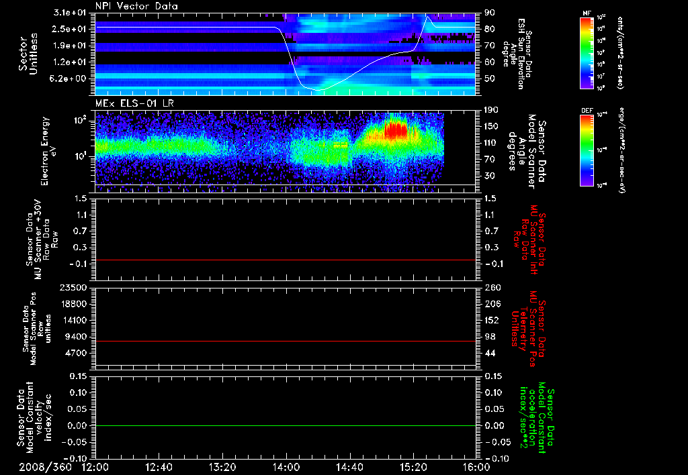This screenshot has height=475, width=688.
Task: Click the "9400" scanner position tick label
Action: tap(76, 337)
